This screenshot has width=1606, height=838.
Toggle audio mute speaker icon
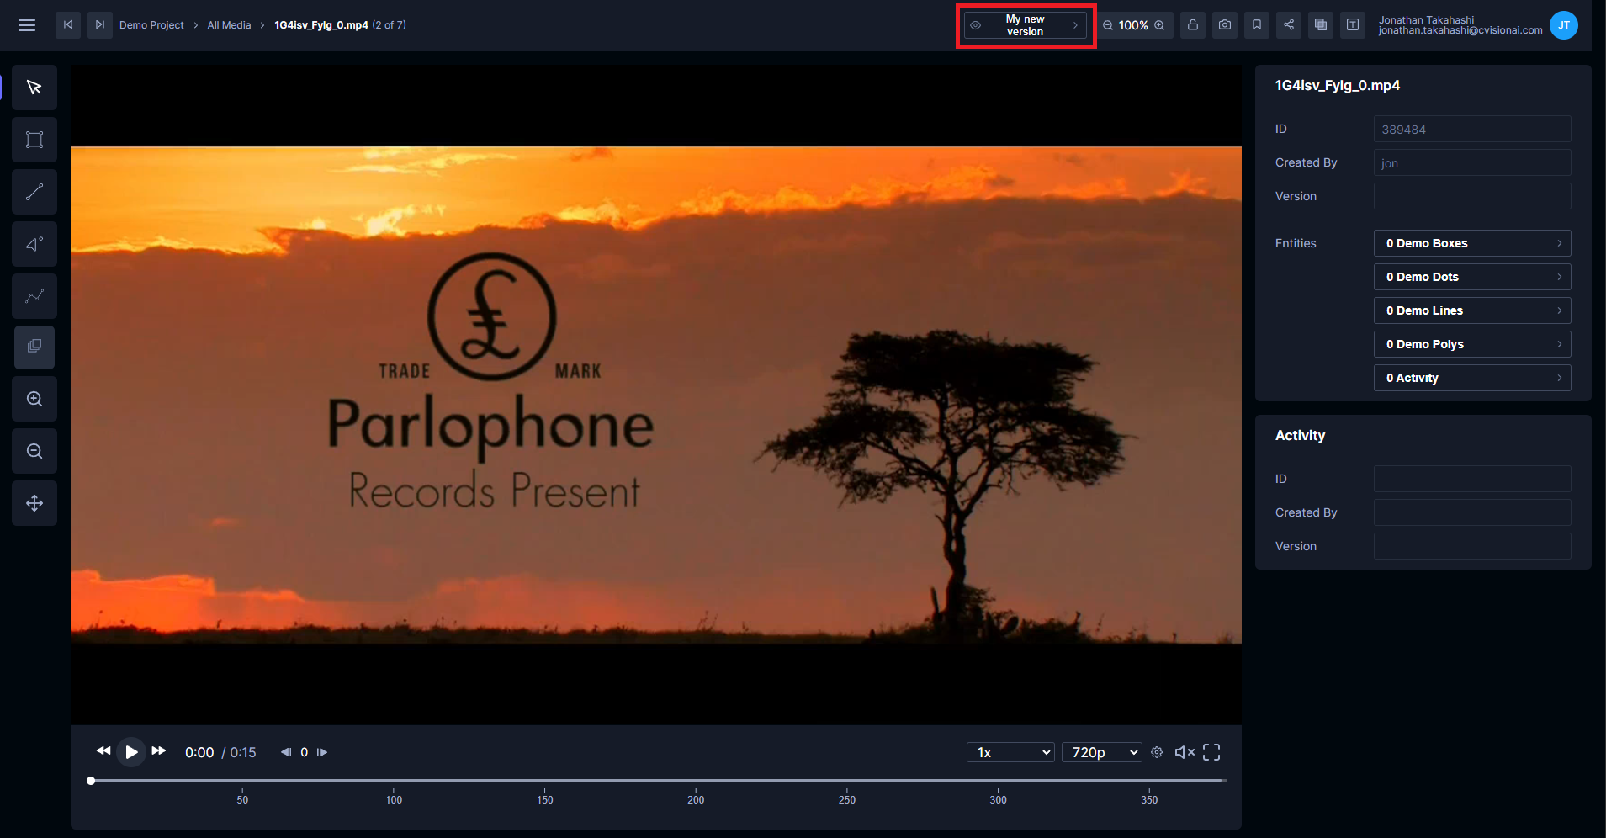[1185, 752]
